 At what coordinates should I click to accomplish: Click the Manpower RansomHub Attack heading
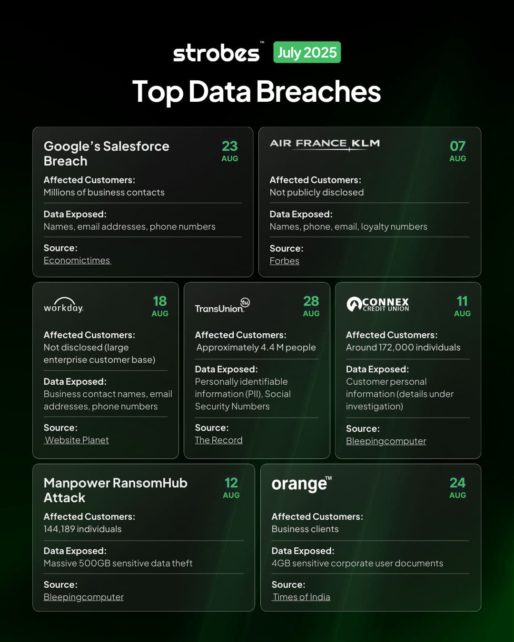(115, 490)
